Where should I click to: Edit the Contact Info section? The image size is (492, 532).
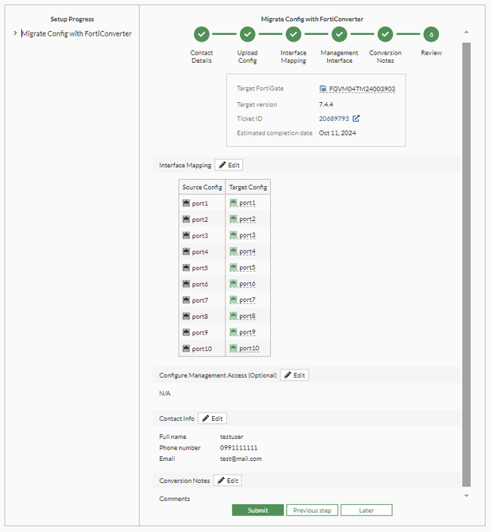click(212, 418)
